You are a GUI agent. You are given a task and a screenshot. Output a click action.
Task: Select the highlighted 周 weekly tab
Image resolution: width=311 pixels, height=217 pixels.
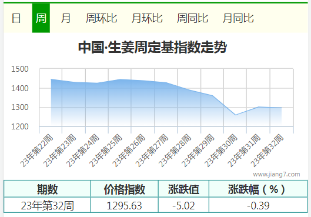(41, 18)
